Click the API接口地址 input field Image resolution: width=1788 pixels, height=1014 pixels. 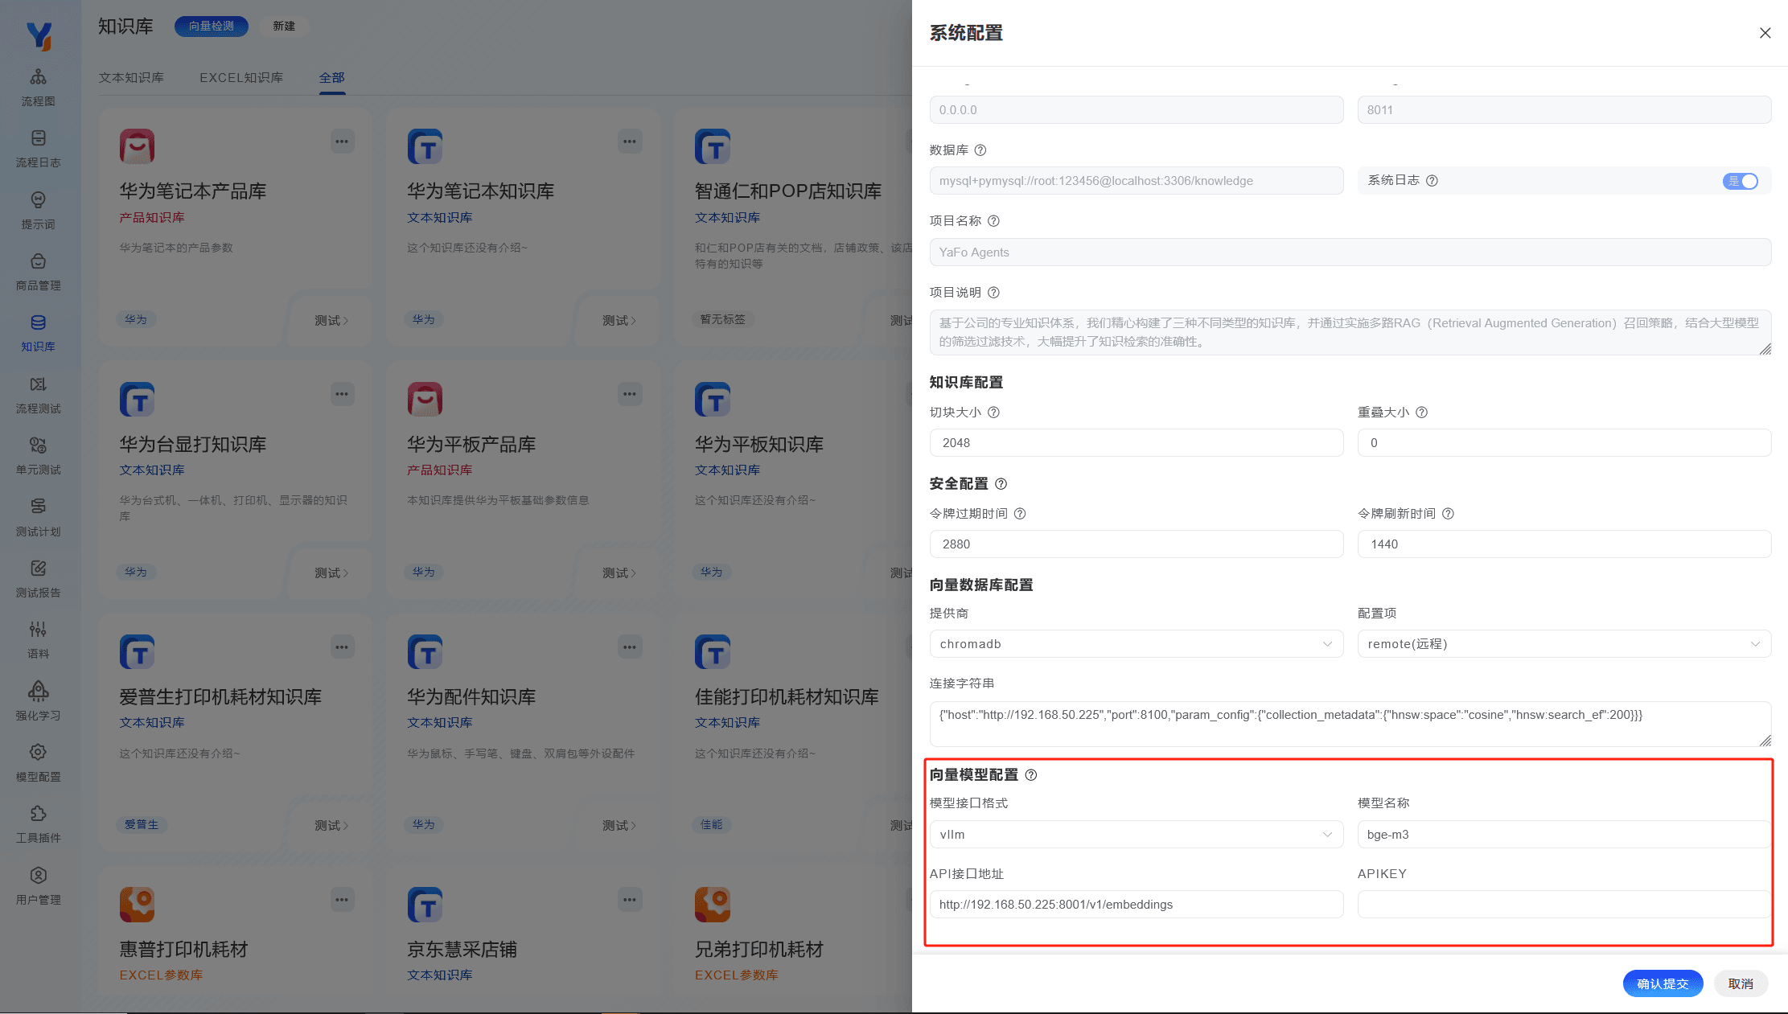(x=1136, y=905)
